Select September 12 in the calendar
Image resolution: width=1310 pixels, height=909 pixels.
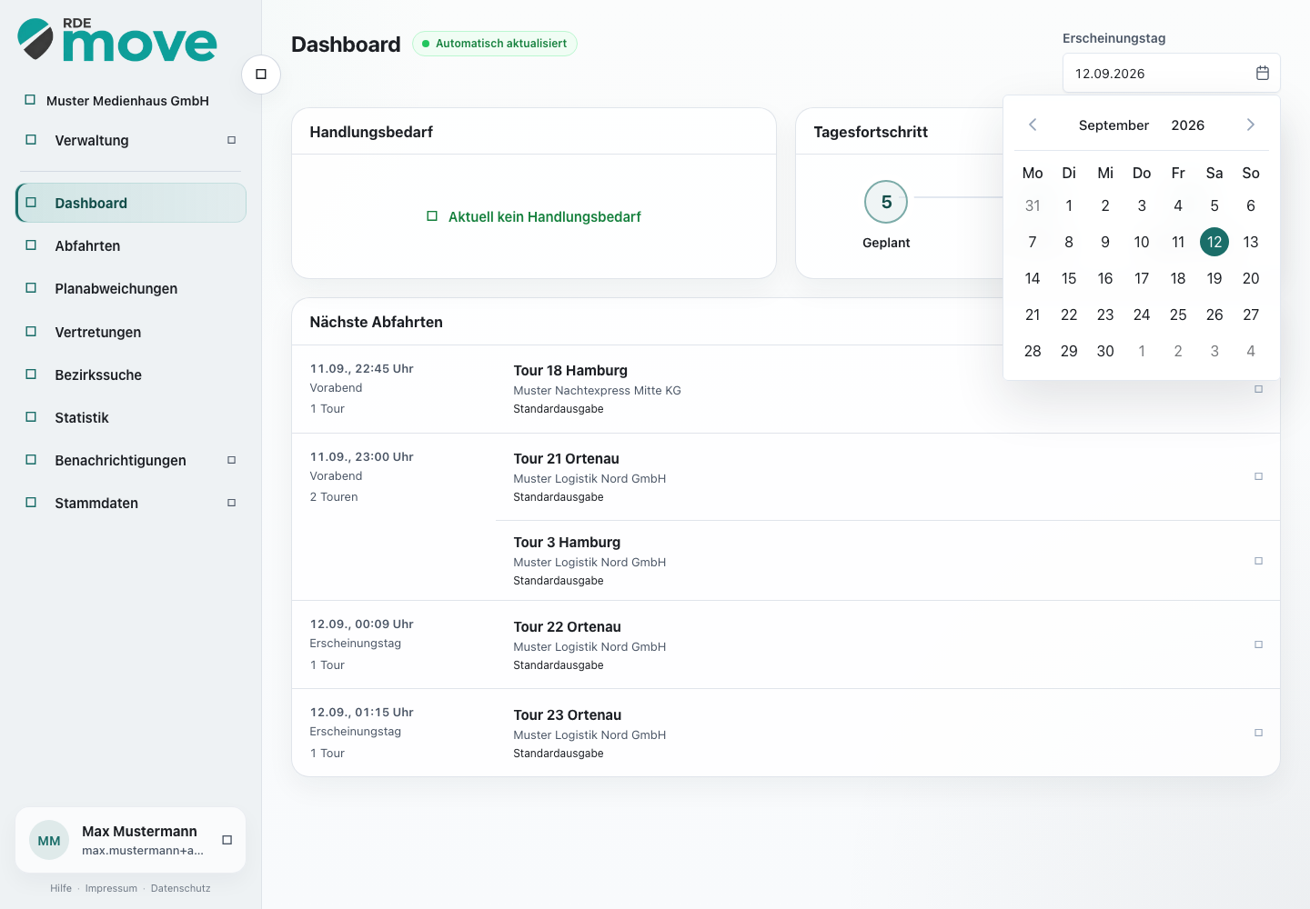[x=1214, y=242]
